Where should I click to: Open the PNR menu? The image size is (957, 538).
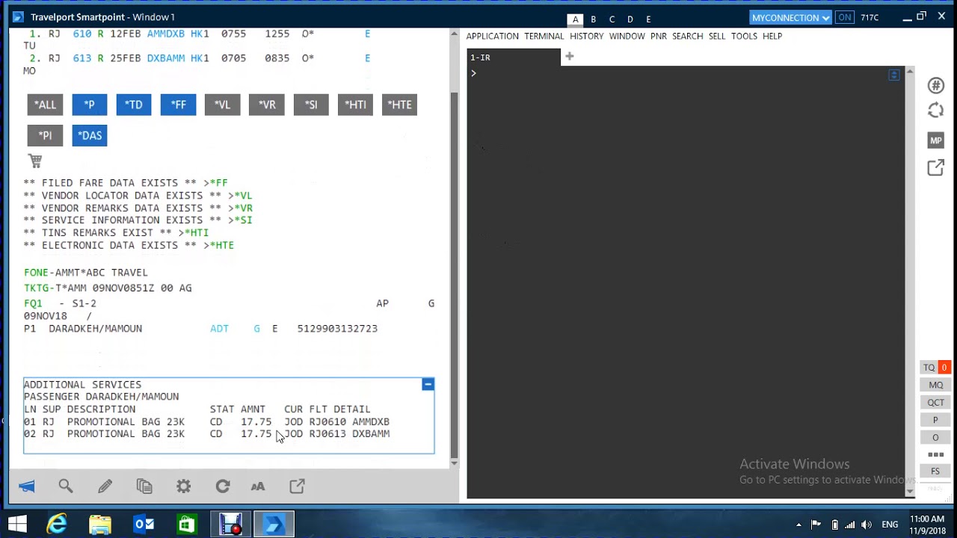pyautogui.click(x=658, y=36)
